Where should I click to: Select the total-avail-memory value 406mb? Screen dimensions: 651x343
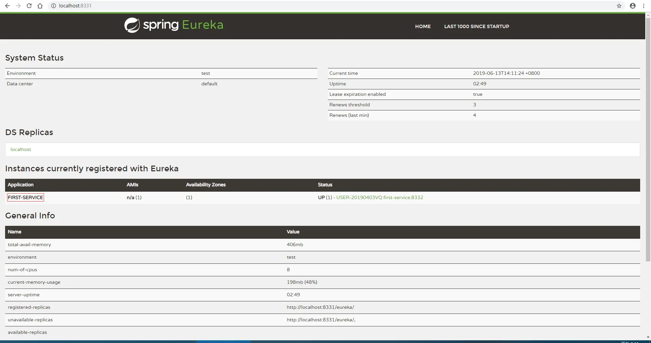[x=295, y=244]
